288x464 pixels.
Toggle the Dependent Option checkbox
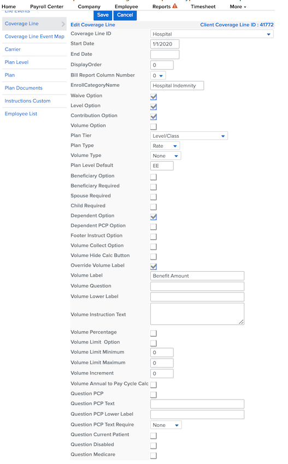[154, 216]
